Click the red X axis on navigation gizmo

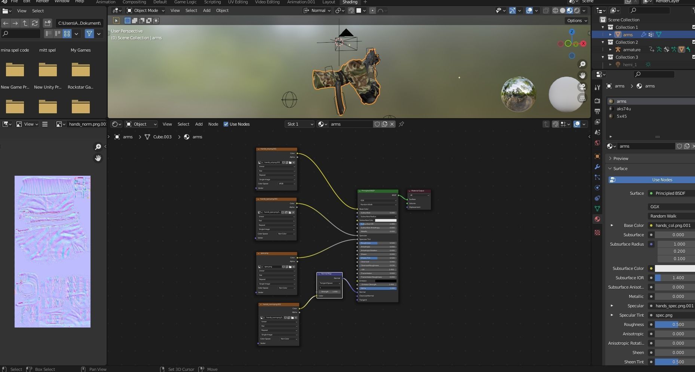pos(583,44)
